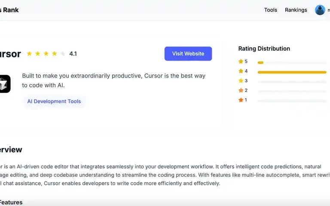Click the 'Built to make you extraordinarily productive' description
Image resolution: width=330 pixels, height=206 pixels.
(x=113, y=81)
